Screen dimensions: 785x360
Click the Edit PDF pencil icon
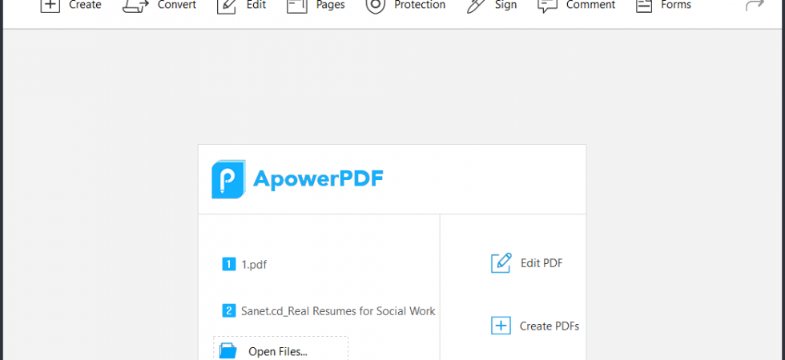pyautogui.click(x=501, y=263)
